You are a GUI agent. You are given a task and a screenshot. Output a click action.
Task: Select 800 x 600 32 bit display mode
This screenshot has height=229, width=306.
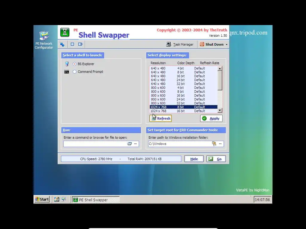pos(183,103)
